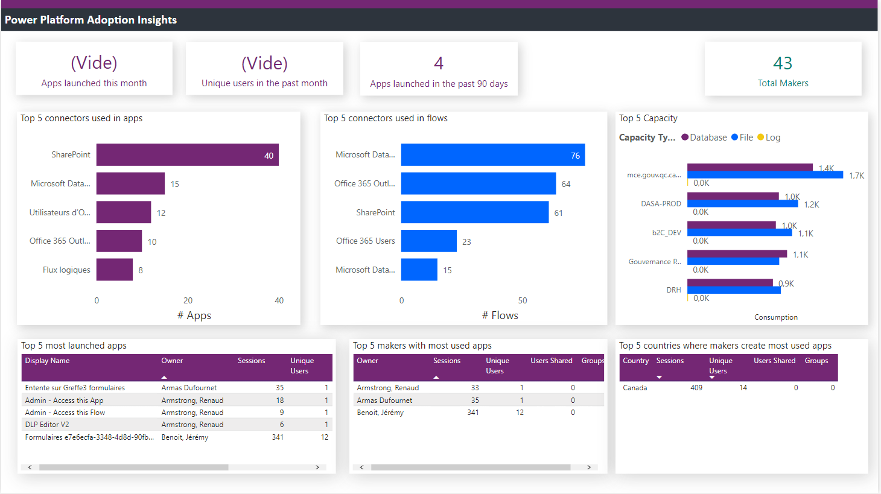Sort countries table by Unique Users header
This screenshot has height=494, width=881.
click(x=720, y=366)
